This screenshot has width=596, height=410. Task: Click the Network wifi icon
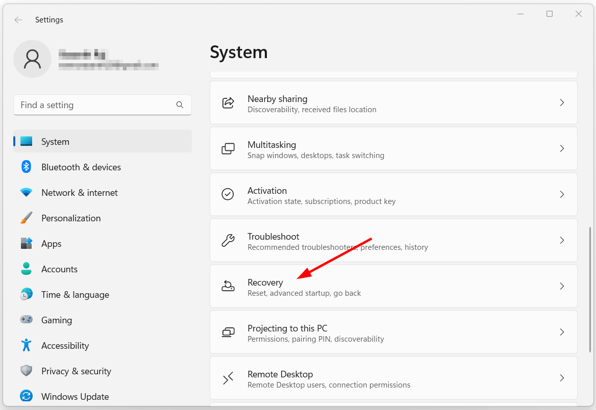tap(26, 192)
